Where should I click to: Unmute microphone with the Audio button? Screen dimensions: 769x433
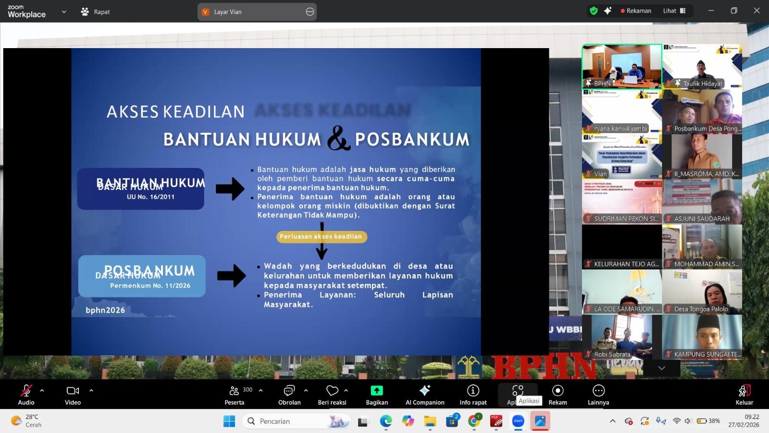[26, 395]
